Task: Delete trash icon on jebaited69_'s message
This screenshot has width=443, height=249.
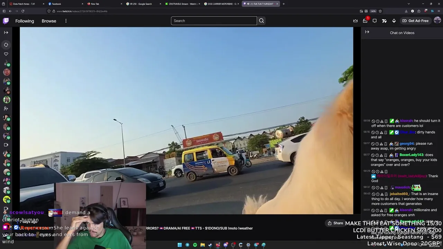Action: (x=386, y=194)
